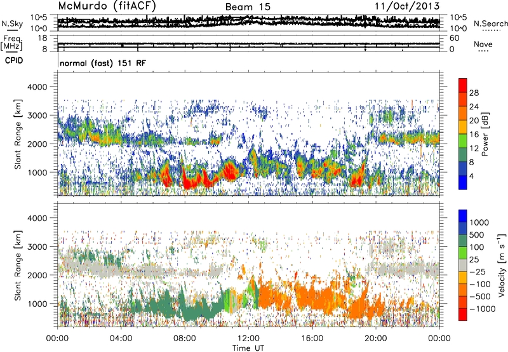Click the red bottom swatch on Velocity colorbar
The image size is (508, 352).
point(463,315)
